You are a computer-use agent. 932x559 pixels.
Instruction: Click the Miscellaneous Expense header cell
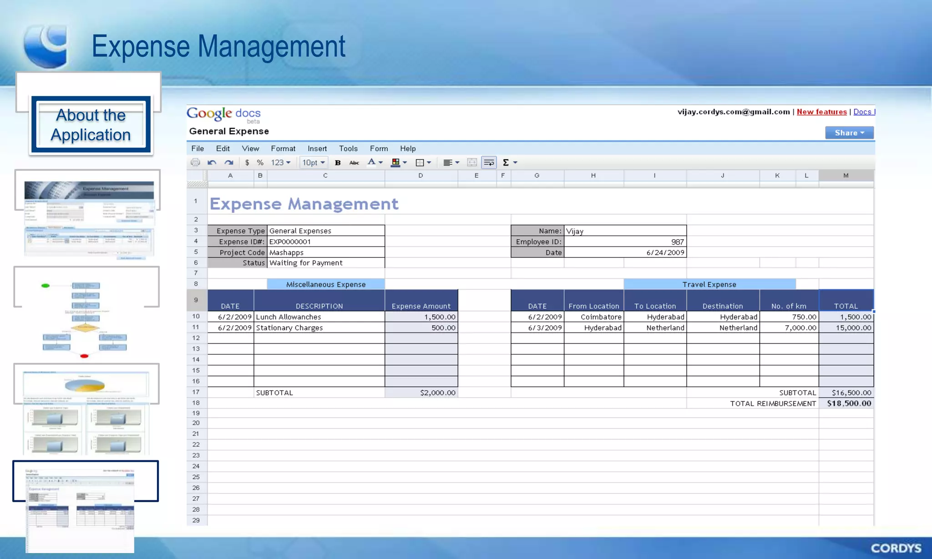click(x=326, y=284)
